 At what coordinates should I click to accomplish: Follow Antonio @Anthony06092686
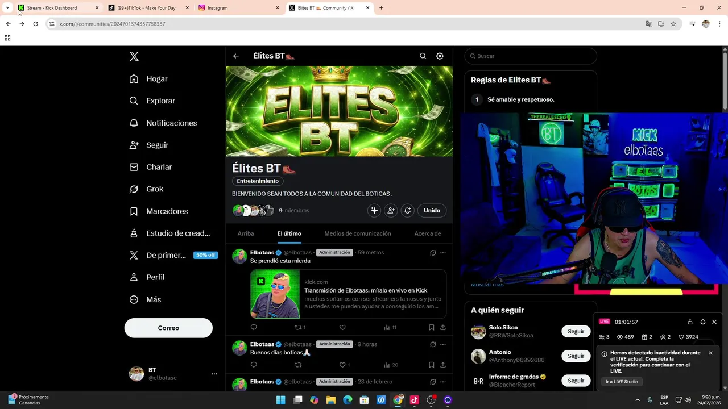(x=576, y=356)
